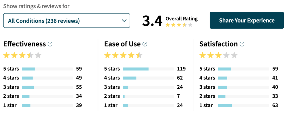Click the Share Your Experience button
The height and width of the screenshot is (115, 293).
click(x=247, y=20)
